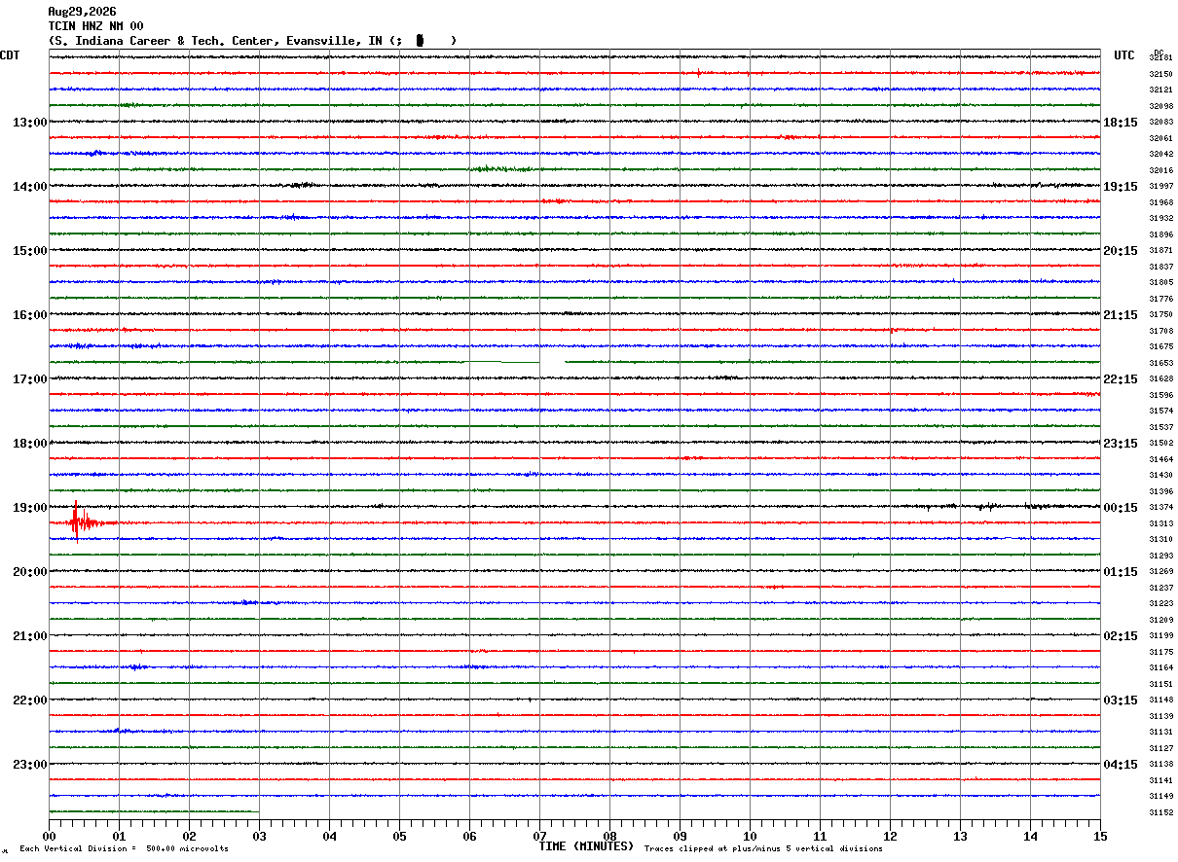This screenshot has width=1178, height=862.
Task: Click the TCIN HNZ NM 00 station title
Action: pos(95,26)
